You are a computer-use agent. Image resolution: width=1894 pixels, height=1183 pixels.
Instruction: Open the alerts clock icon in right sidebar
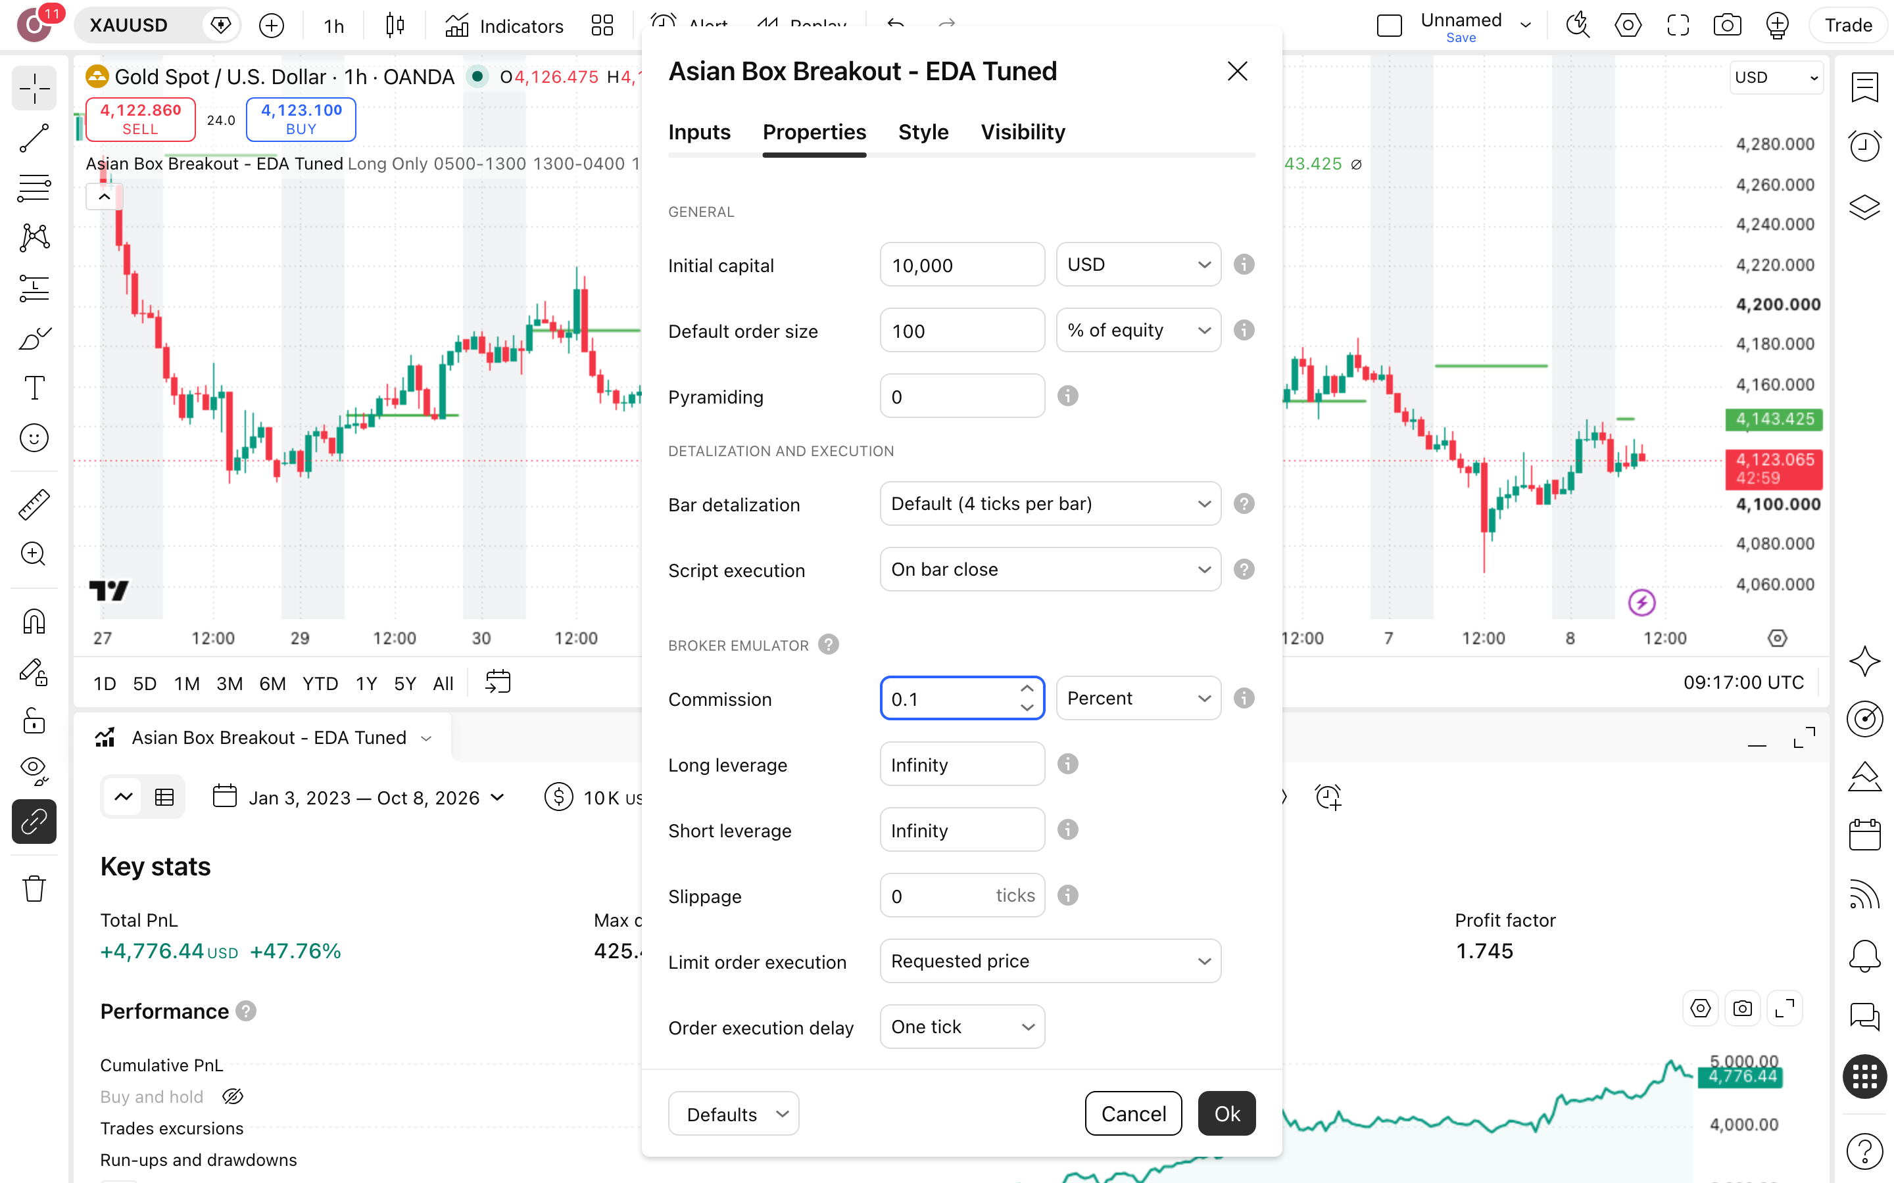1865,147
